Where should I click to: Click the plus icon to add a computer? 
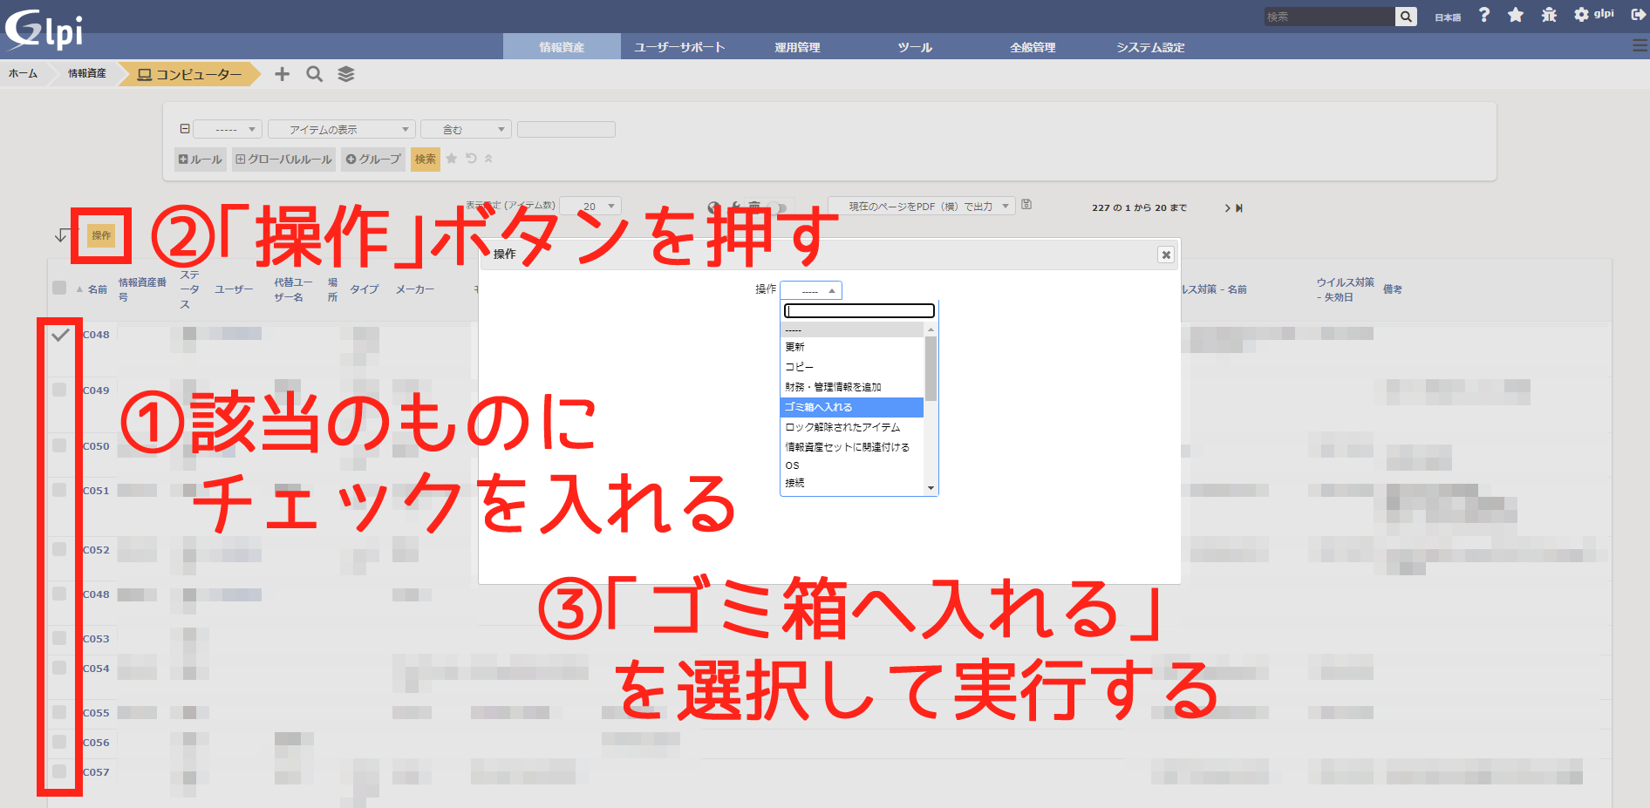coord(282,74)
